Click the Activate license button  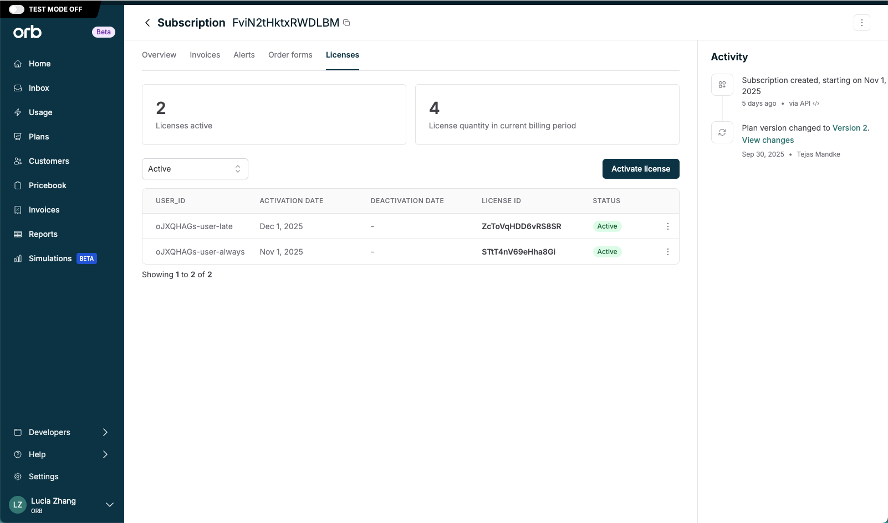(x=641, y=169)
